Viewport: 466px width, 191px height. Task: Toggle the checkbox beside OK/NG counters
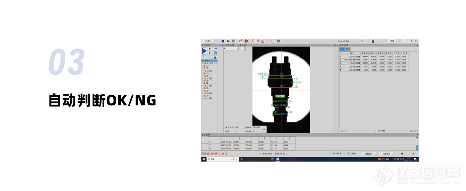(x=375, y=131)
